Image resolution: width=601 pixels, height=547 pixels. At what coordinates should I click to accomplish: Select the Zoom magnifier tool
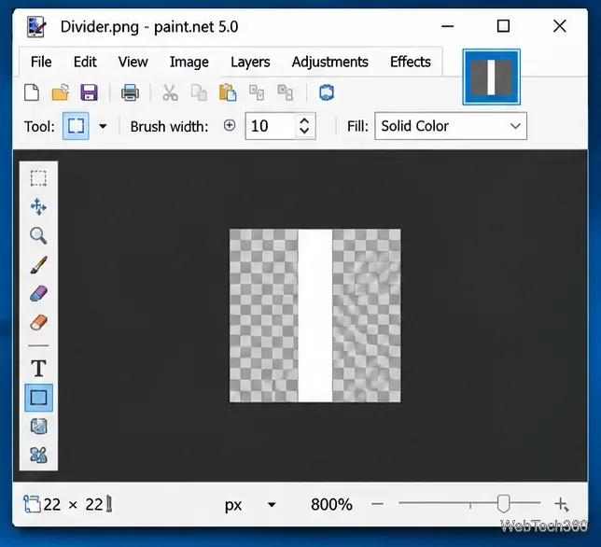pyautogui.click(x=38, y=235)
